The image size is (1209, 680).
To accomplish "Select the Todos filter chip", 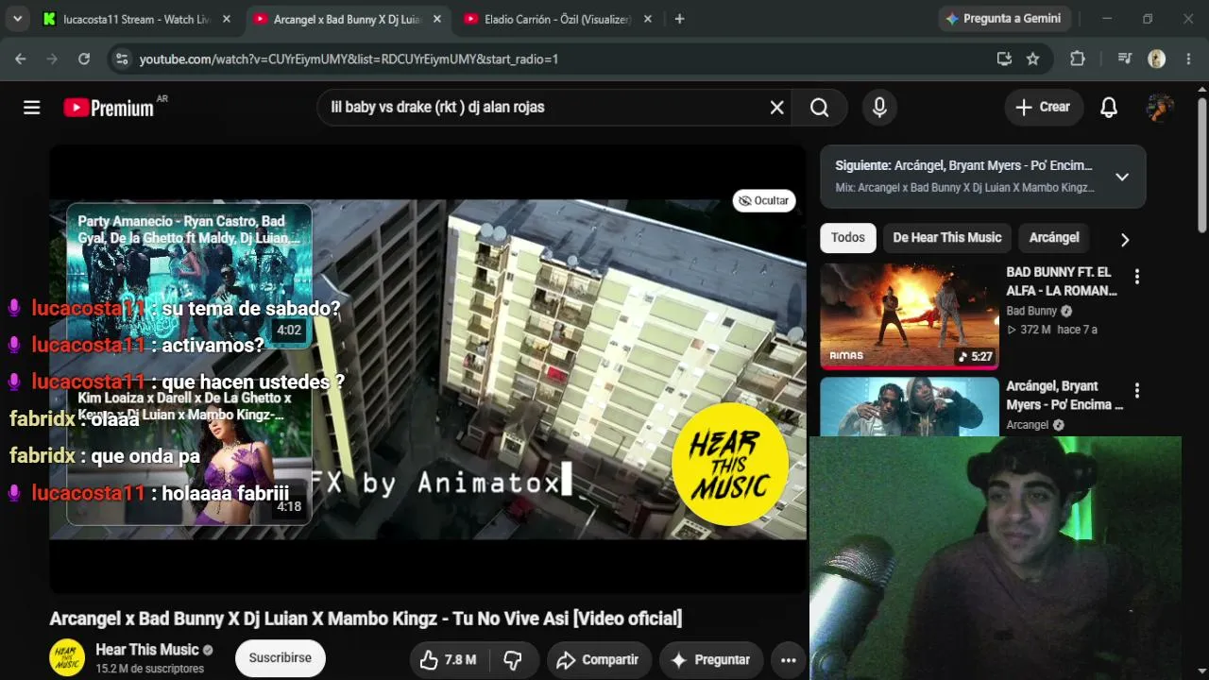I will click(848, 238).
